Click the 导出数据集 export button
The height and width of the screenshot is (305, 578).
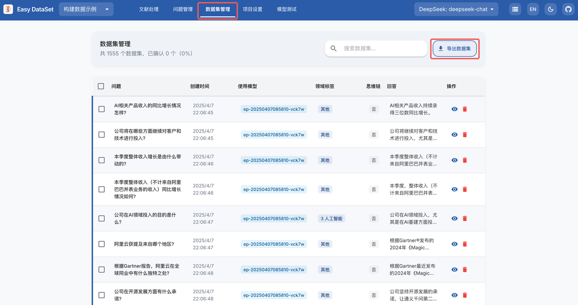click(454, 49)
